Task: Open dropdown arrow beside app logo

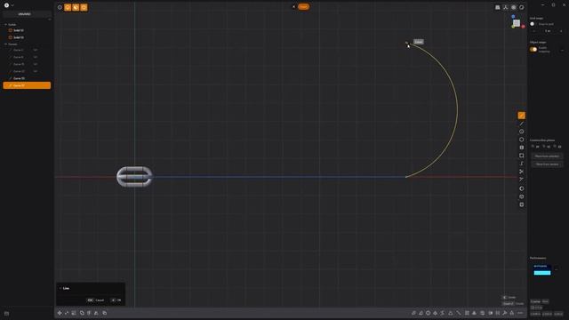Action: pyautogui.click(x=12, y=5)
